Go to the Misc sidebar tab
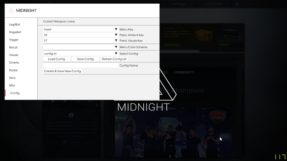 (12, 85)
